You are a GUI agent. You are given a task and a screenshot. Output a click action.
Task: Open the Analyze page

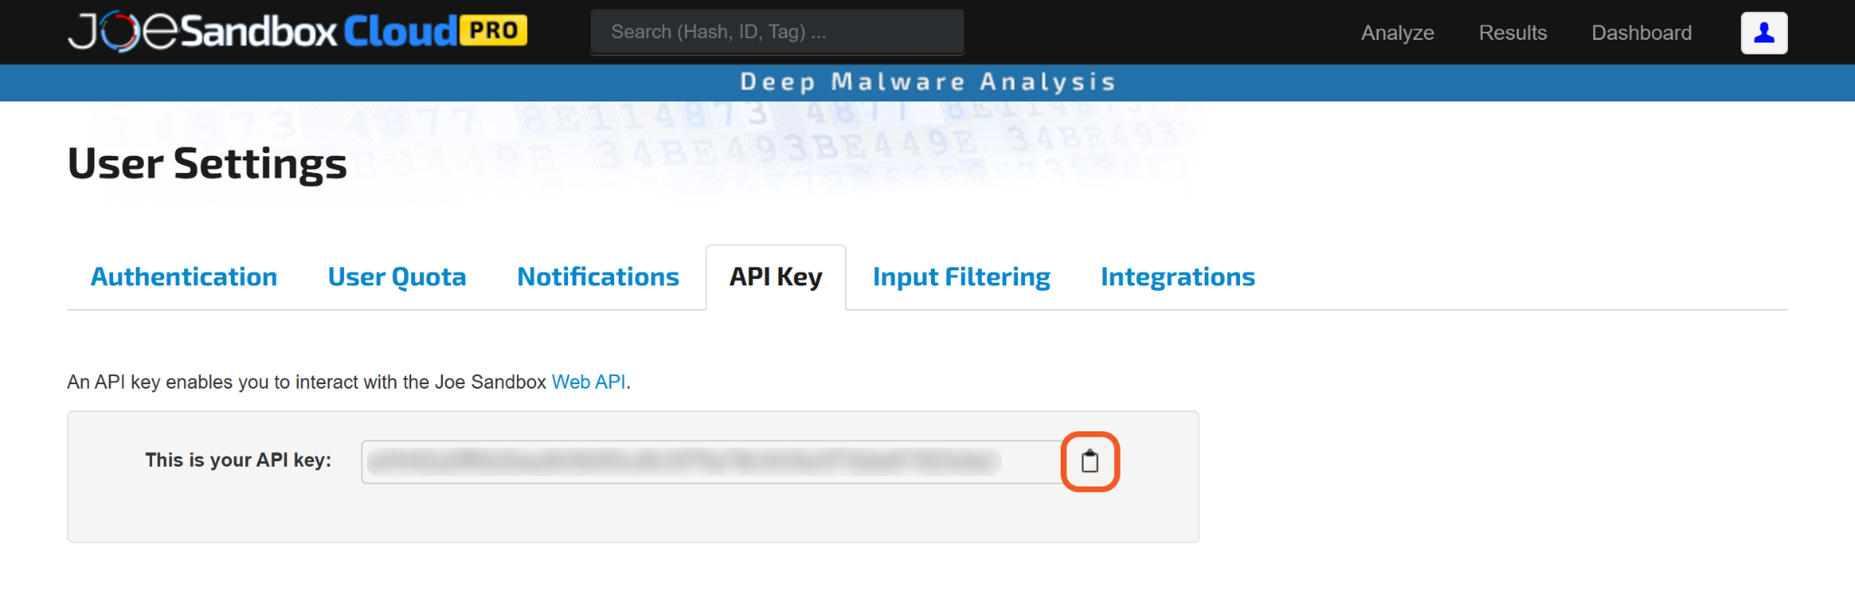[x=1397, y=34]
